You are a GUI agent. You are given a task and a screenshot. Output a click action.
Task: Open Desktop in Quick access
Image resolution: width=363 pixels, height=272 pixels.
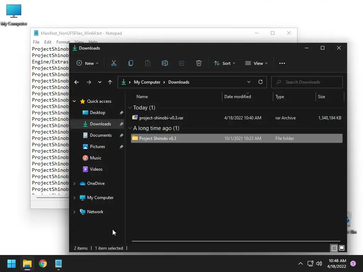(97, 113)
